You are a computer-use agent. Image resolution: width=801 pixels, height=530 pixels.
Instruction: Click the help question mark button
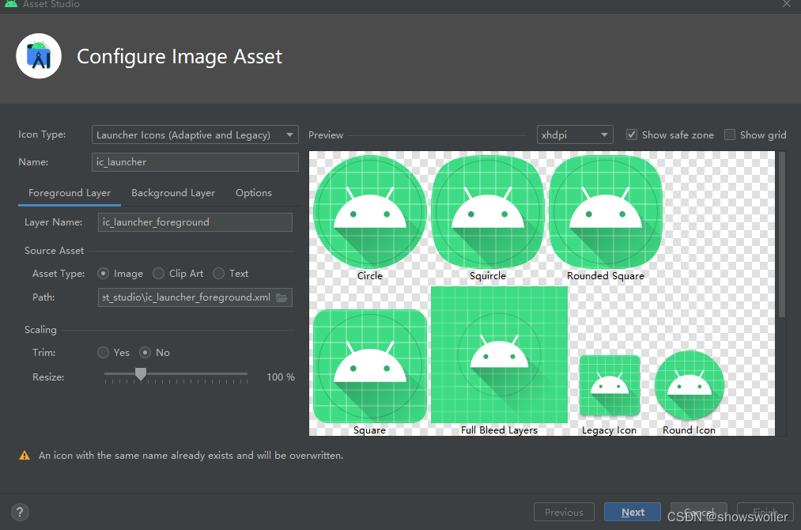point(20,512)
